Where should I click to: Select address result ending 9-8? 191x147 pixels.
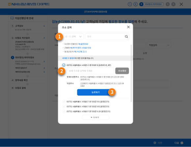click(64, 106)
